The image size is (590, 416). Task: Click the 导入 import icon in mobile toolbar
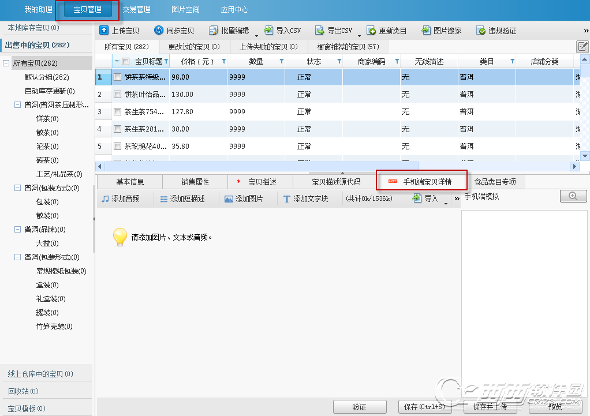417,198
